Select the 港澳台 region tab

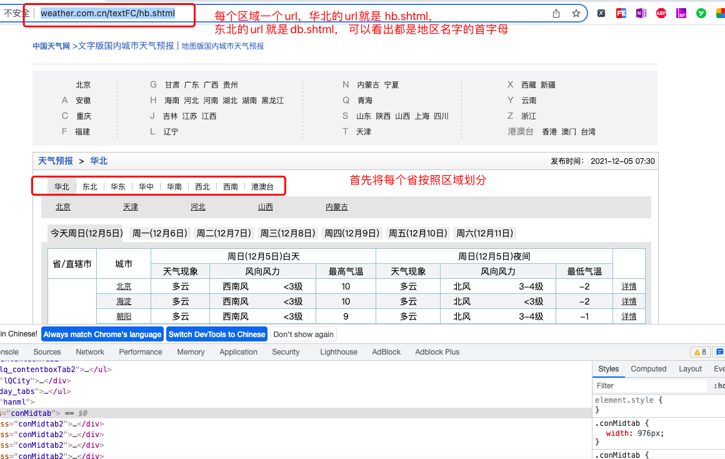(262, 187)
